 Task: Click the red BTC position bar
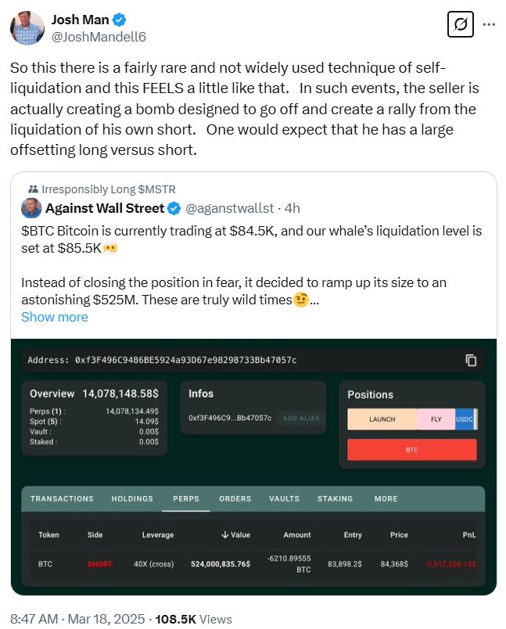412,449
